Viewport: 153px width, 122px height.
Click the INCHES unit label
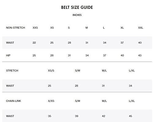point(77,15)
